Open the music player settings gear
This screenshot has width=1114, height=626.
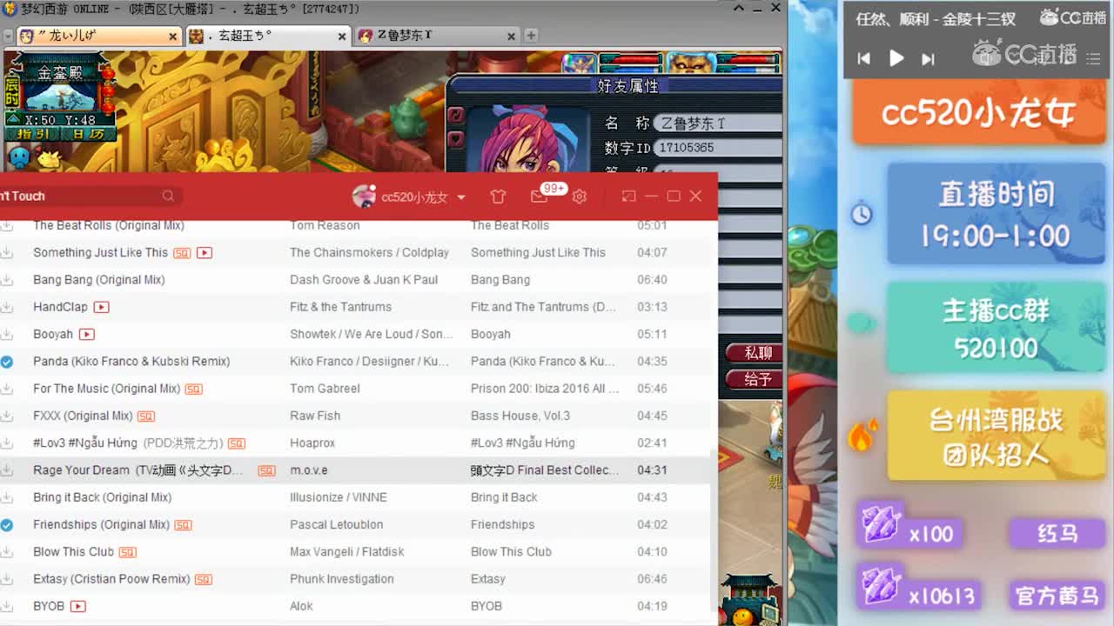point(580,196)
